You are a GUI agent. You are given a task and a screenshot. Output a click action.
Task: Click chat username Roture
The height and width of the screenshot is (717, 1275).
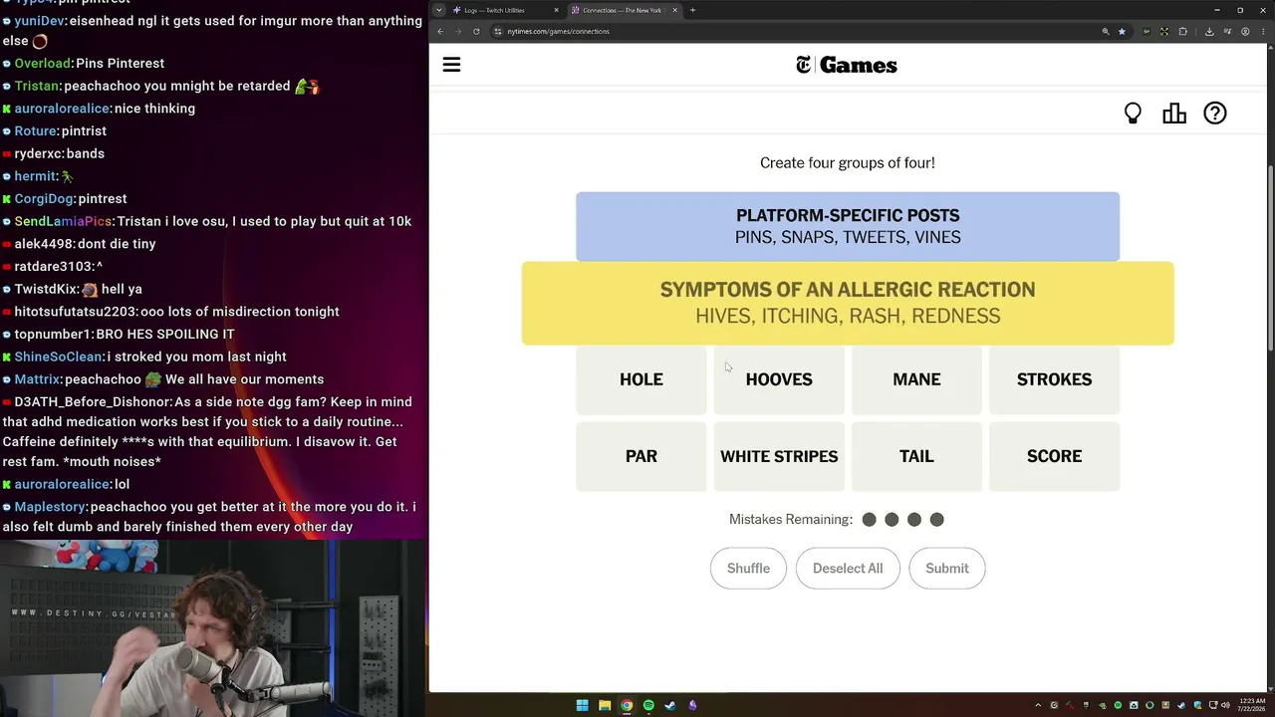click(x=35, y=130)
